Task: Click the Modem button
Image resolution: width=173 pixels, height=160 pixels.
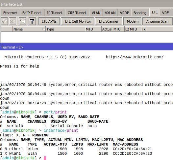Action: (x=133, y=21)
